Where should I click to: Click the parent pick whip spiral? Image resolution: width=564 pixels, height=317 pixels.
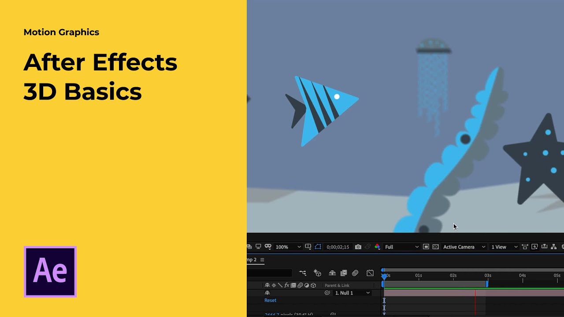pyautogui.click(x=327, y=293)
